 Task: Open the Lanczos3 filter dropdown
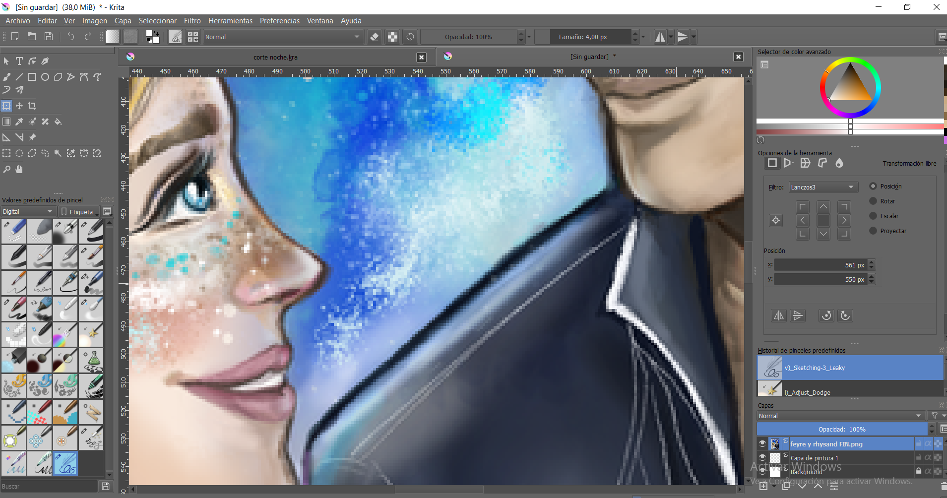822,187
